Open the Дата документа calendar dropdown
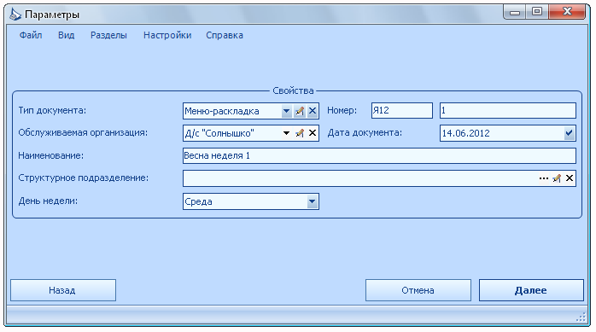Image resolution: width=596 pixels, height=332 pixels. click(x=569, y=133)
